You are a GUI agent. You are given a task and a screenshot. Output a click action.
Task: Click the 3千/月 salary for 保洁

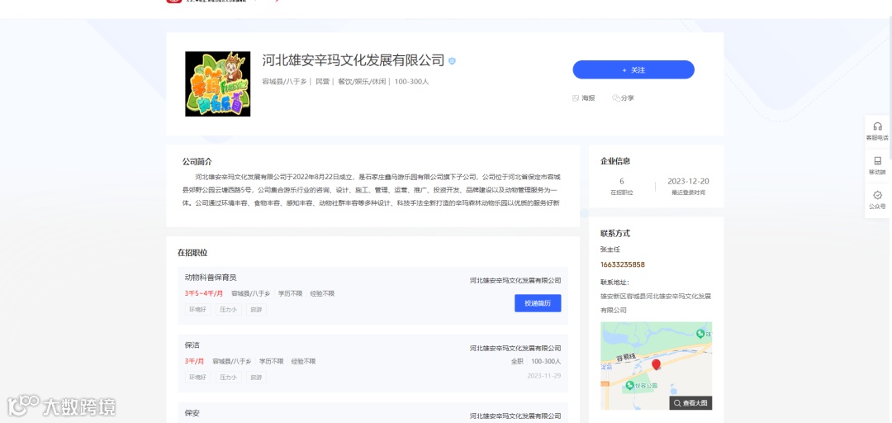tap(195, 362)
